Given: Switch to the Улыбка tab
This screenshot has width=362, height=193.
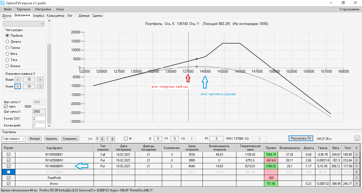Looking at the screenshot, I should [x=38, y=16].
